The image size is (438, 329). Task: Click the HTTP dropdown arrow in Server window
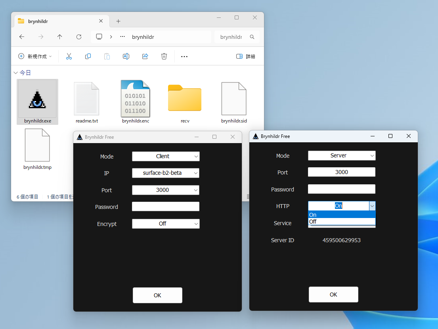pos(372,206)
